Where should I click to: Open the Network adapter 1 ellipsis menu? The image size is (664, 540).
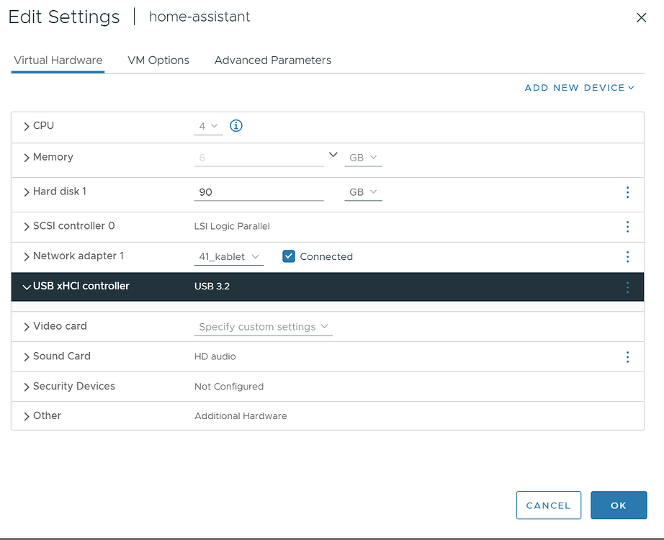tap(627, 257)
